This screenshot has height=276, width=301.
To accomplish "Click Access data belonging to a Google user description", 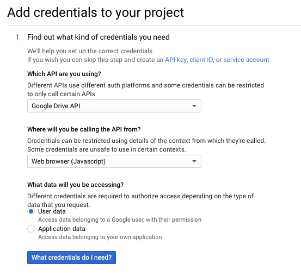I will (120, 219).
